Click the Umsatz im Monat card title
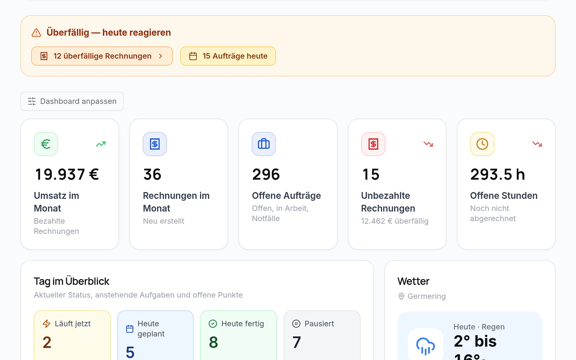The height and width of the screenshot is (360, 576). [x=56, y=202]
